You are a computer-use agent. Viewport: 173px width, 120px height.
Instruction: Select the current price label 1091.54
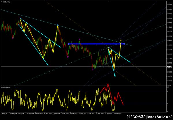[x=170, y=66]
